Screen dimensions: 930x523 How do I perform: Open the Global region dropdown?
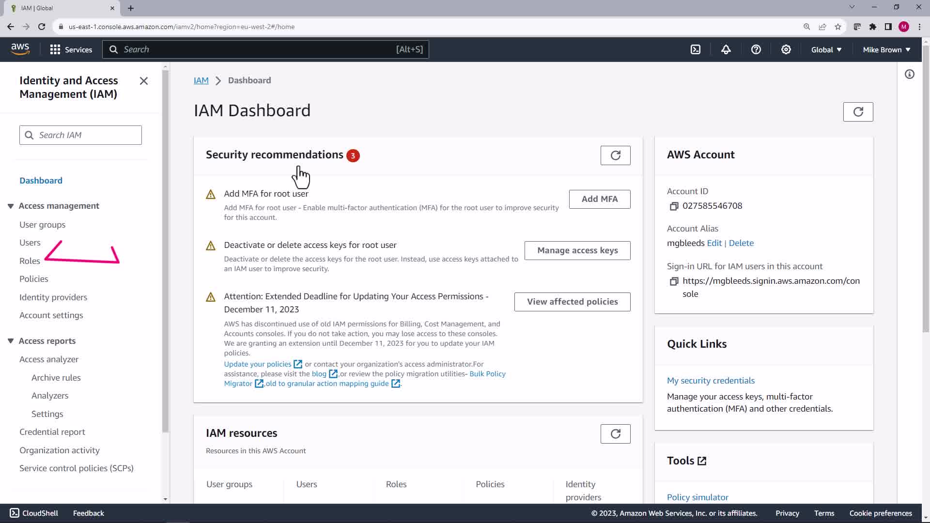click(x=826, y=49)
